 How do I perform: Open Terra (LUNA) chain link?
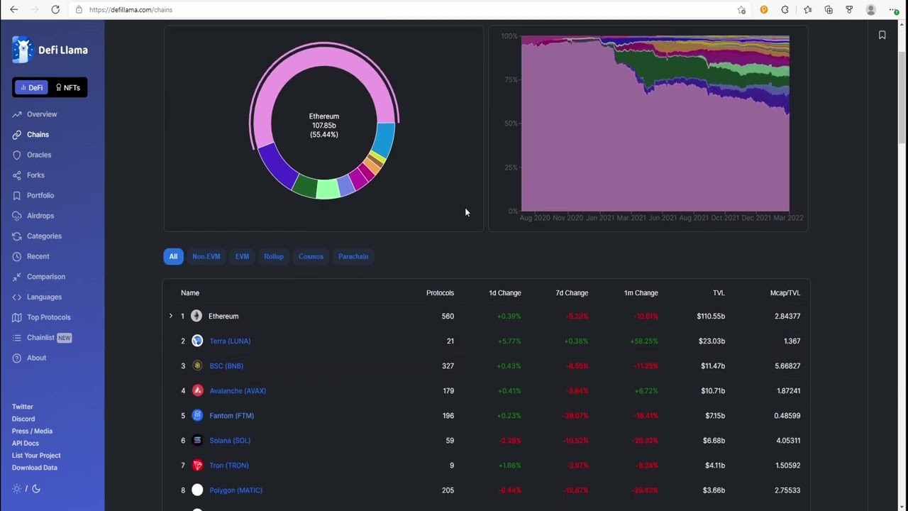point(230,341)
